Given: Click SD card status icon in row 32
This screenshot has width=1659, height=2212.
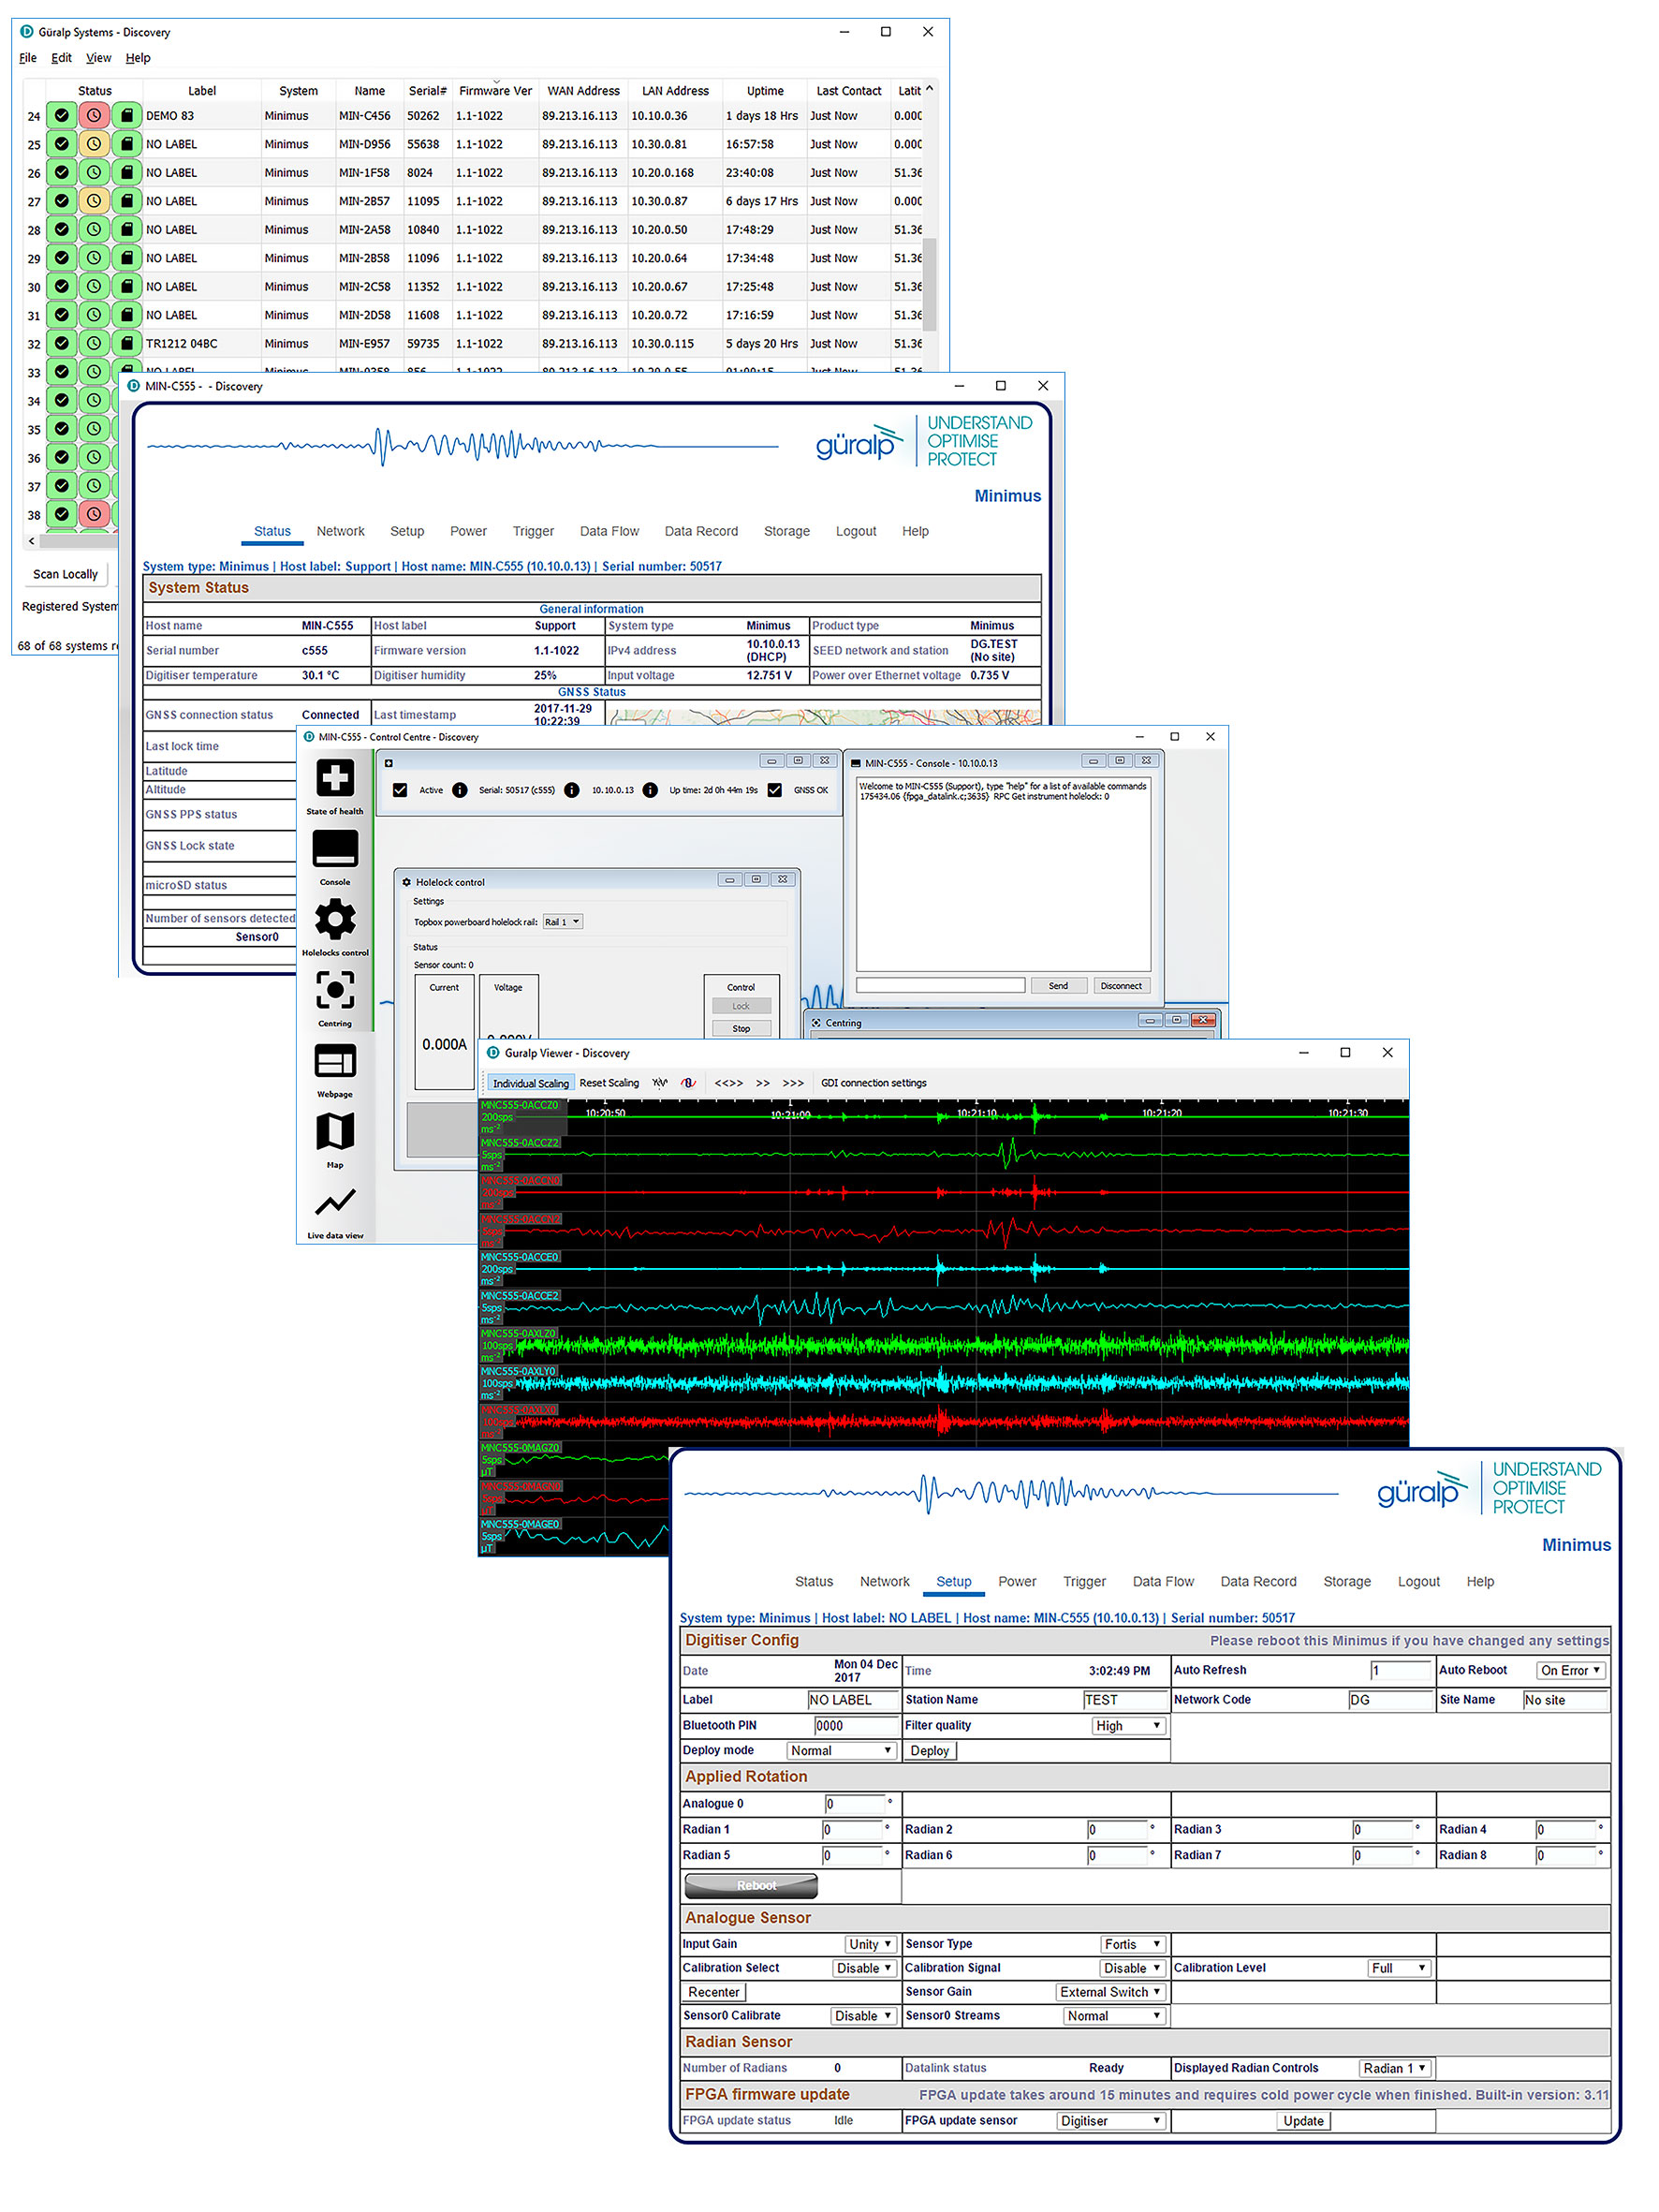Looking at the screenshot, I should [126, 343].
